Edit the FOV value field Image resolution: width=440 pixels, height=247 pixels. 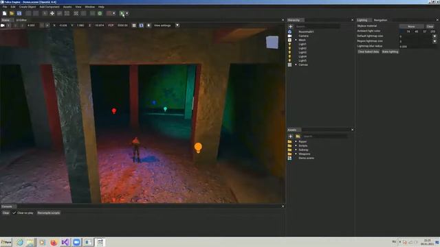point(122,25)
